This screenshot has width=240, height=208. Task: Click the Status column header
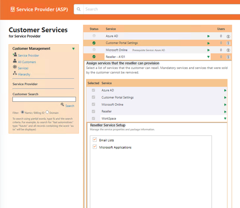pyautogui.click(x=94, y=29)
